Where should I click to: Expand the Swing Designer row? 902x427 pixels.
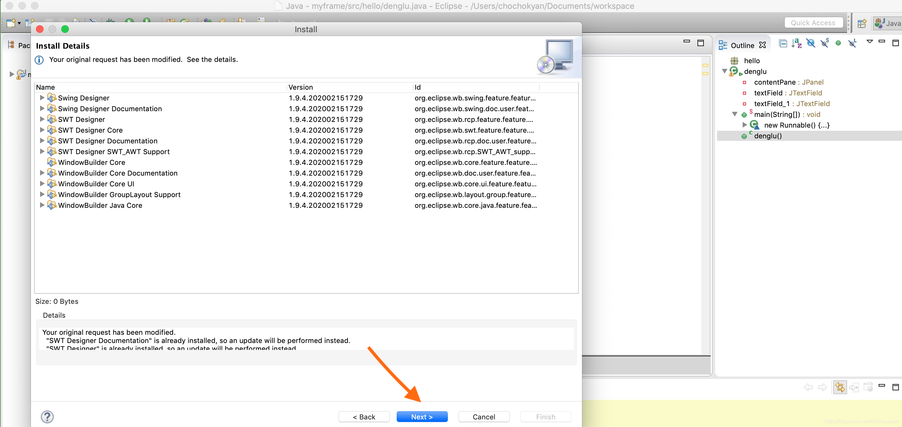pyautogui.click(x=42, y=98)
